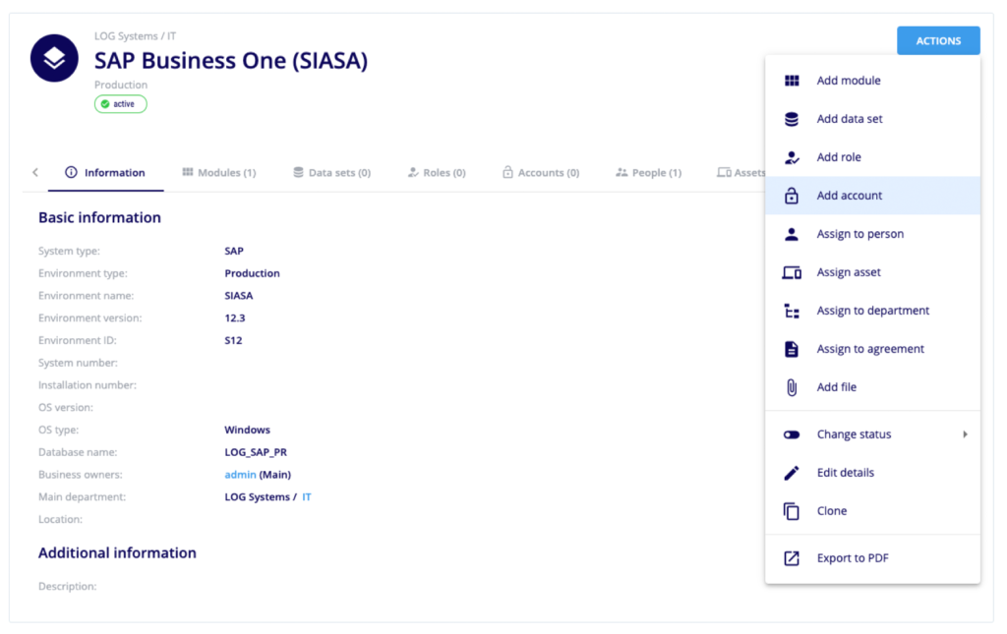Click the Information tab info icon
Image resolution: width=1007 pixels, height=634 pixels.
[71, 172]
